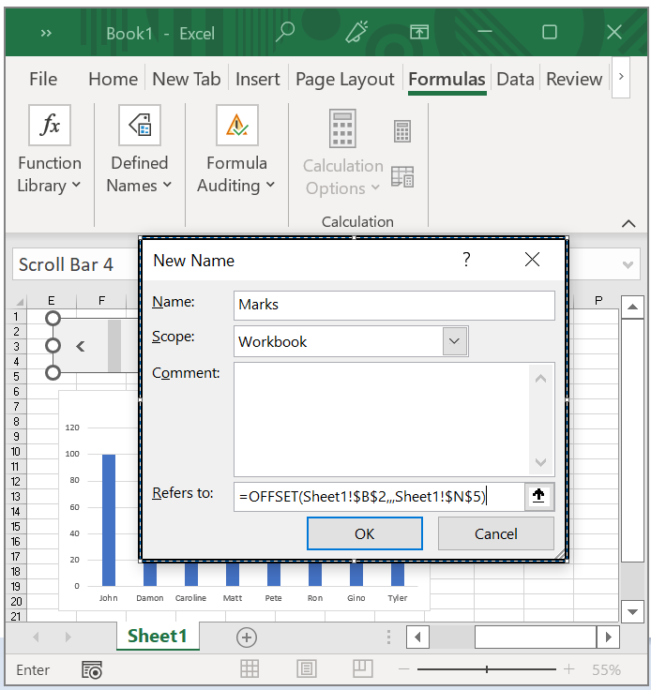The height and width of the screenshot is (690, 651).
Task: Expand the Function Library dropdown
Action: click(76, 185)
